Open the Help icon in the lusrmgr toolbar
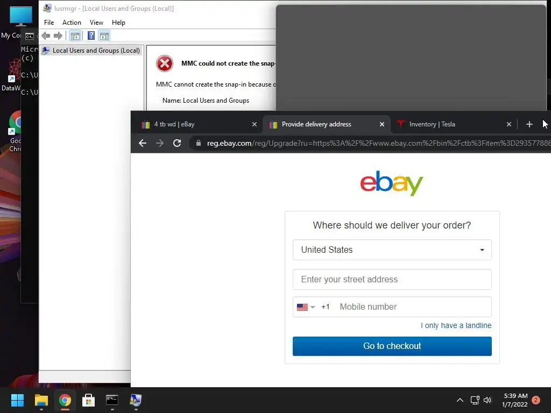Image resolution: width=551 pixels, height=413 pixels. pyautogui.click(x=91, y=35)
